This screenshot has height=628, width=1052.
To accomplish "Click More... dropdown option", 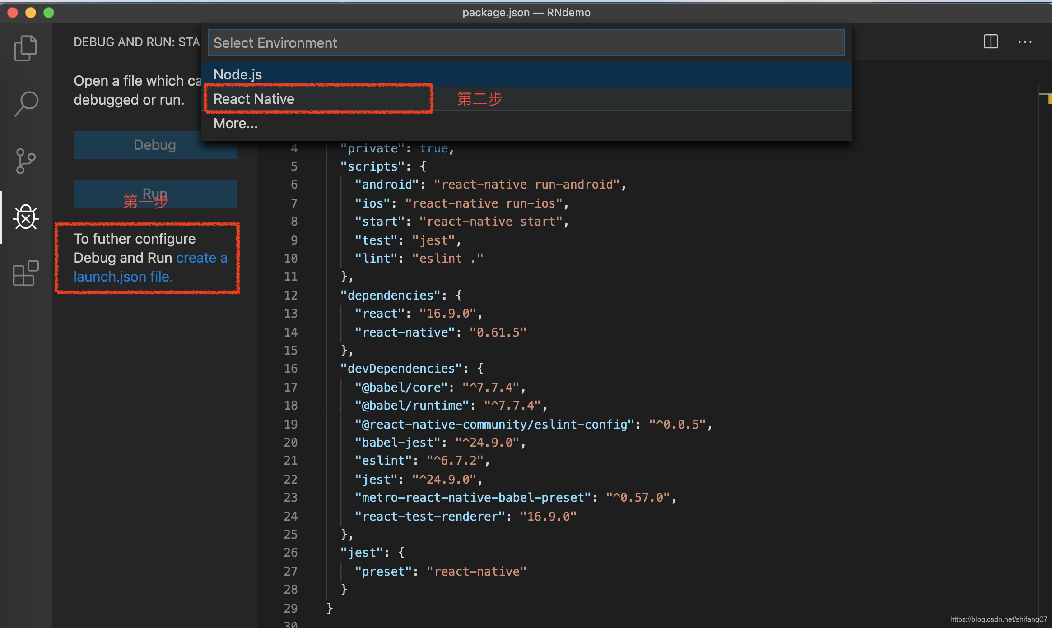I will (236, 123).
